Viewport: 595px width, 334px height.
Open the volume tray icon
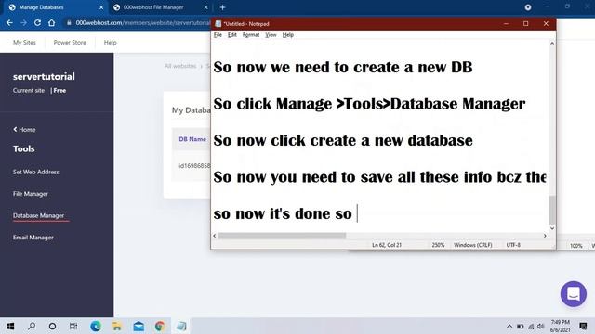(x=541, y=326)
